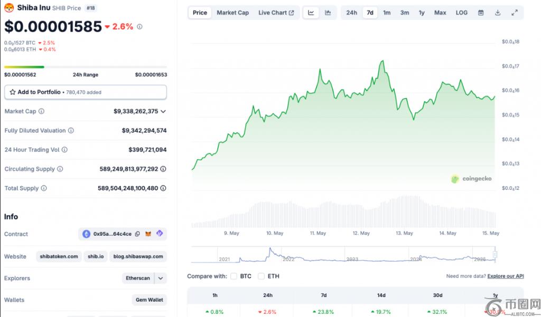Expand the Explorers dropdown next to Etherscan
Viewport: 541px width, 317px height.
[161, 278]
